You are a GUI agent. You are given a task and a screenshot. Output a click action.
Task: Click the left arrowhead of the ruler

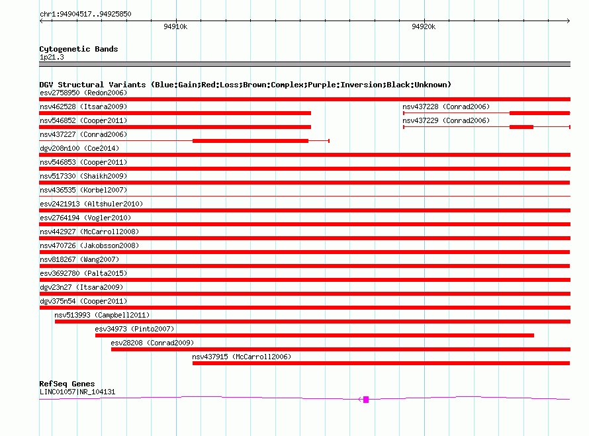41,21
